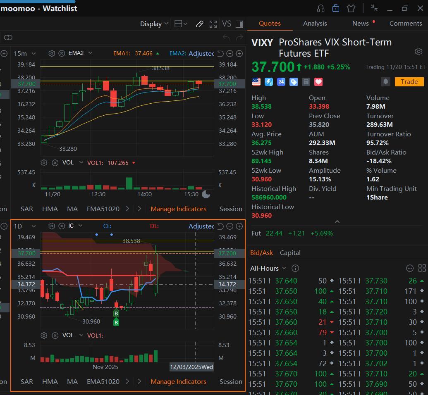
Task: Switch to the Analysis tab
Action: 315,24
